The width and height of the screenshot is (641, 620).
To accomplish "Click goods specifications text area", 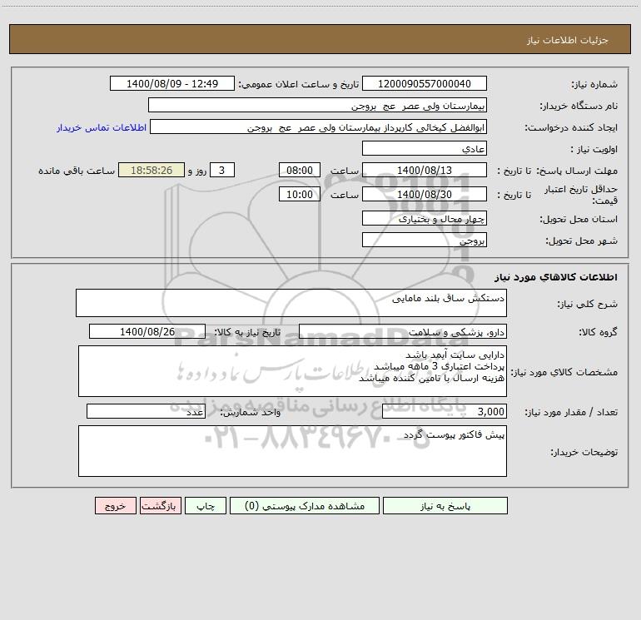I will pos(292,371).
